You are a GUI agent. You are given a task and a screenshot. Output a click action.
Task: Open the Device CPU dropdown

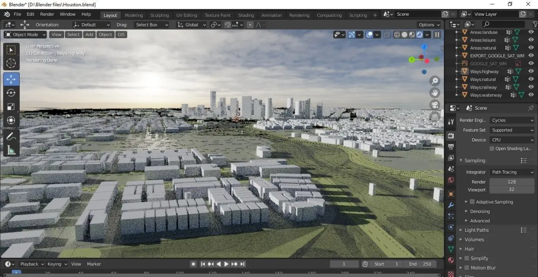[x=512, y=140]
